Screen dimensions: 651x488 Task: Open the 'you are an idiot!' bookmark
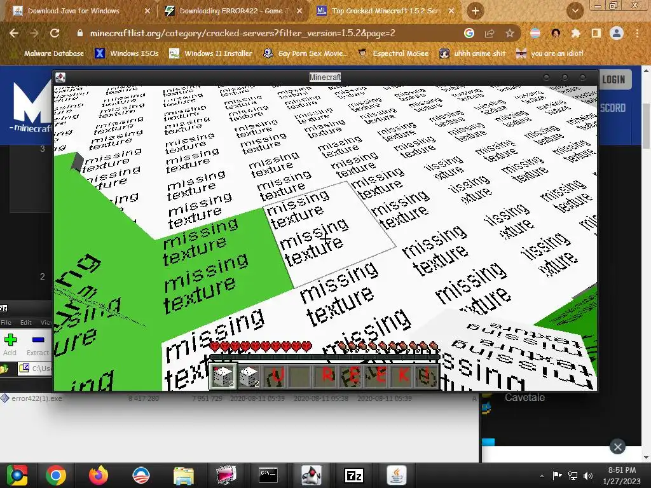pyautogui.click(x=550, y=53)
